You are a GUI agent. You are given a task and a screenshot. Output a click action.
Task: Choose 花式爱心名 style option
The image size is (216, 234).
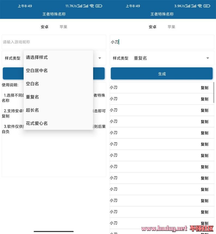point(37,123)
